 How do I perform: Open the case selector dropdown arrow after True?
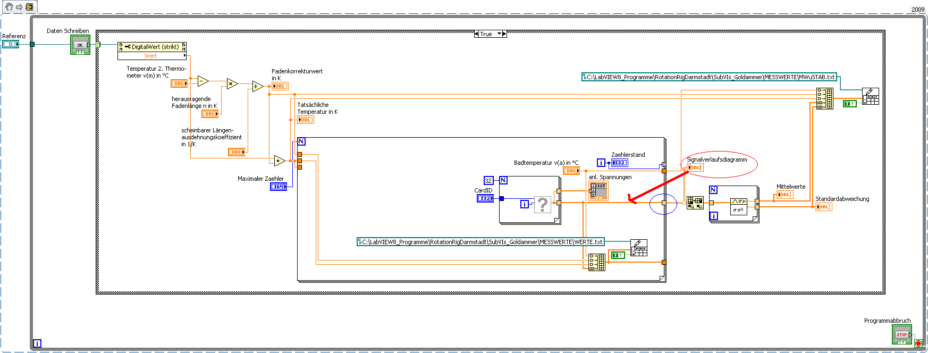click(x=499, y=34)
